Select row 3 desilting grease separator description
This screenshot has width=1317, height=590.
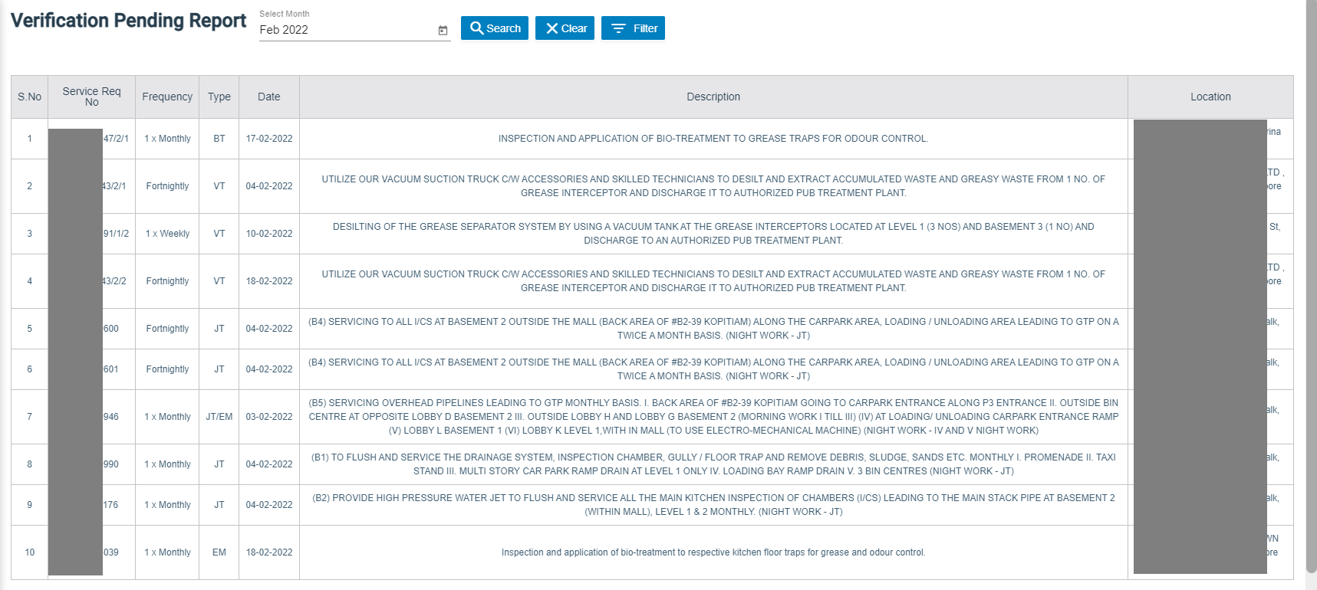pyautogui.click(x=713, y=234)
